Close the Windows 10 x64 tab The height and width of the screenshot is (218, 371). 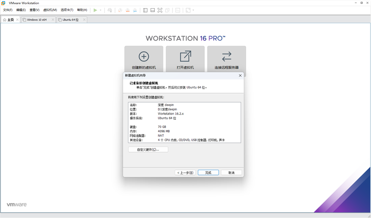pyautogui.click(x=53, y=20)
